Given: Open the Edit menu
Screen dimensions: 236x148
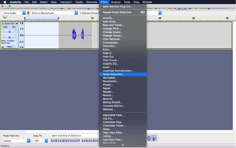Looking at the screenshot, I should click(x=34, y=2).
